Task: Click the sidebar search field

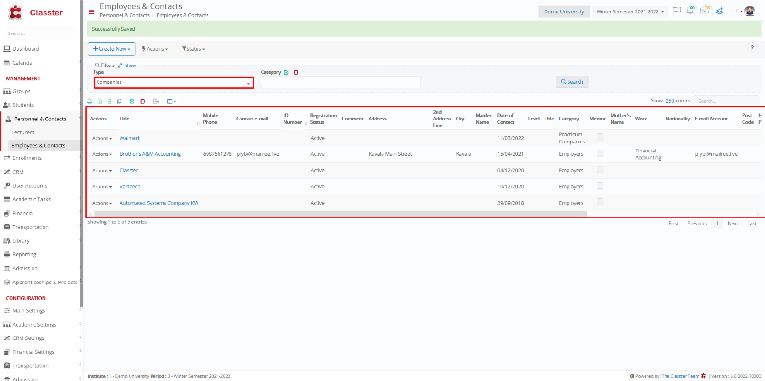Action: pyautogui.click(x=41, y=33)
